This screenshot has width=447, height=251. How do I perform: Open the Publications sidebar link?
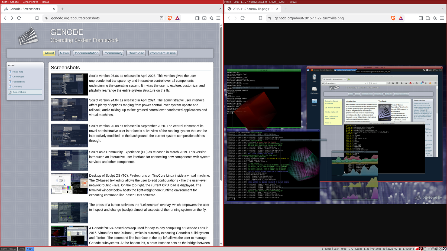click(x=19, y=82)
